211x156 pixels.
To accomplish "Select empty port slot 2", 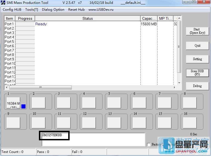I will 38,103.
